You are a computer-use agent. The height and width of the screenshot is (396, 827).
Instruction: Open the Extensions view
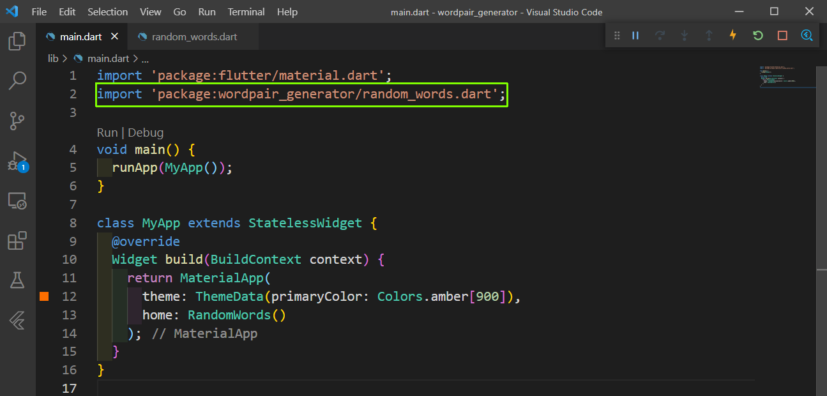click(17, 241)
